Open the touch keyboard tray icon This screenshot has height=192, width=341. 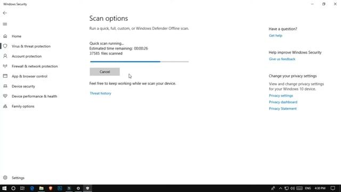(299, 188)
